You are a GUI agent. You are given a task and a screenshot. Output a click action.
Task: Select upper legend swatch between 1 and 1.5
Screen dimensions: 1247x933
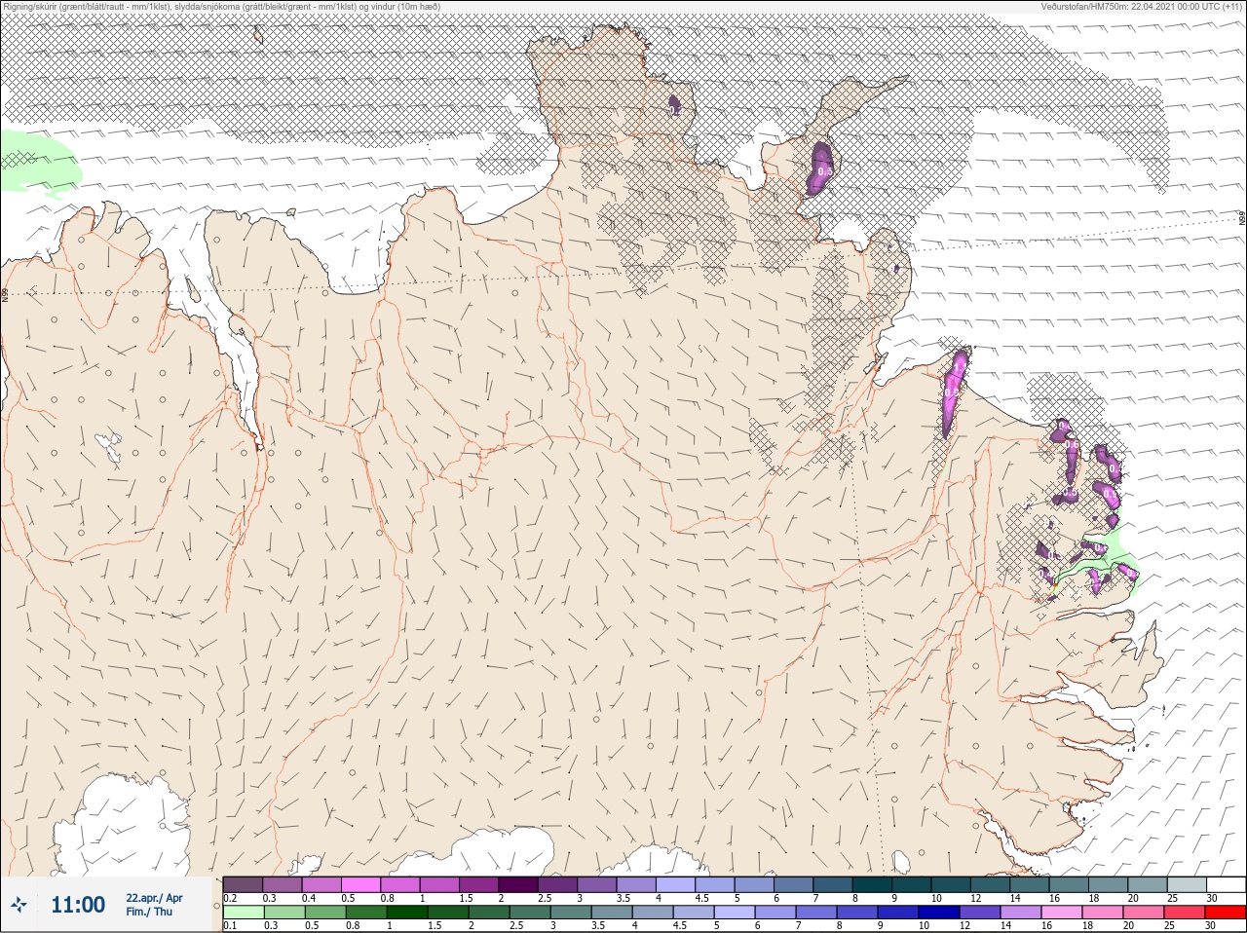point(440,884)
